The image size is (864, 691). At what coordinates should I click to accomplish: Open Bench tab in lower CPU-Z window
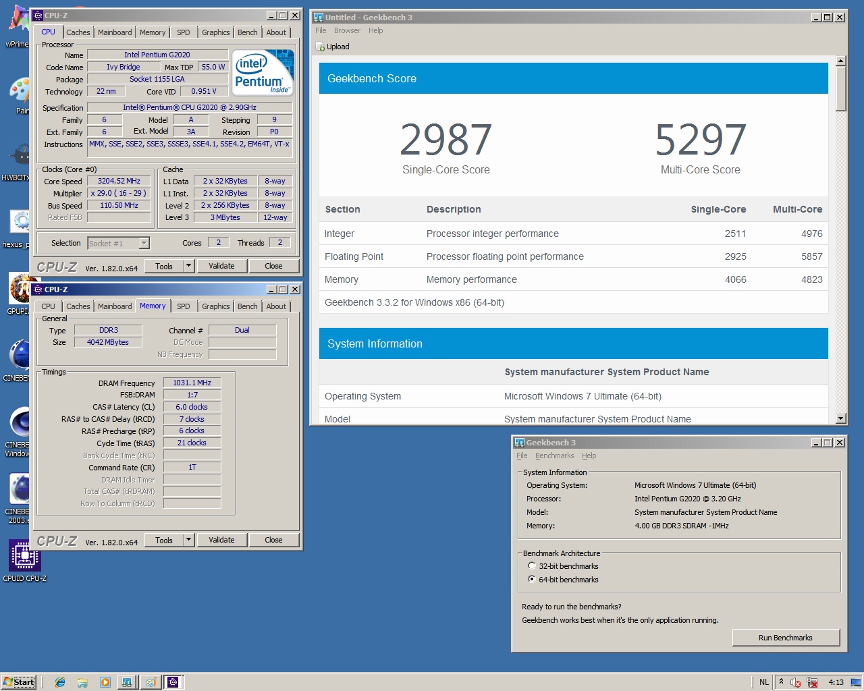[x=248, y=306]
